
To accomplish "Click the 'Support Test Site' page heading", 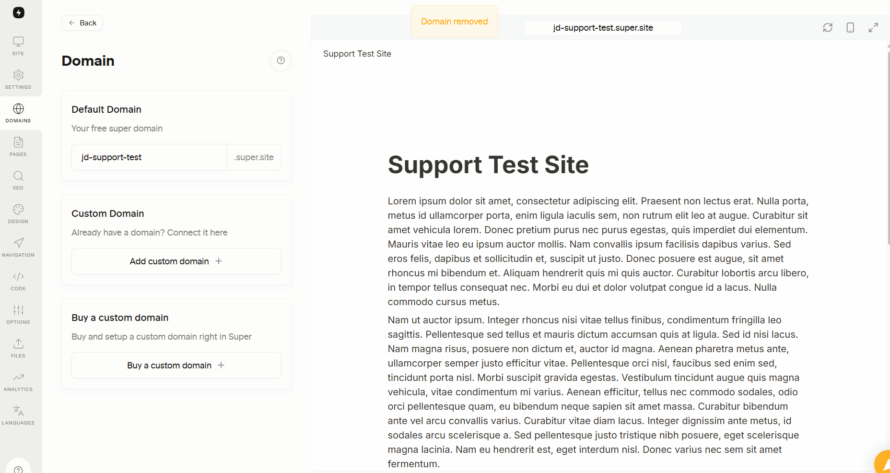I will point(488,165).
